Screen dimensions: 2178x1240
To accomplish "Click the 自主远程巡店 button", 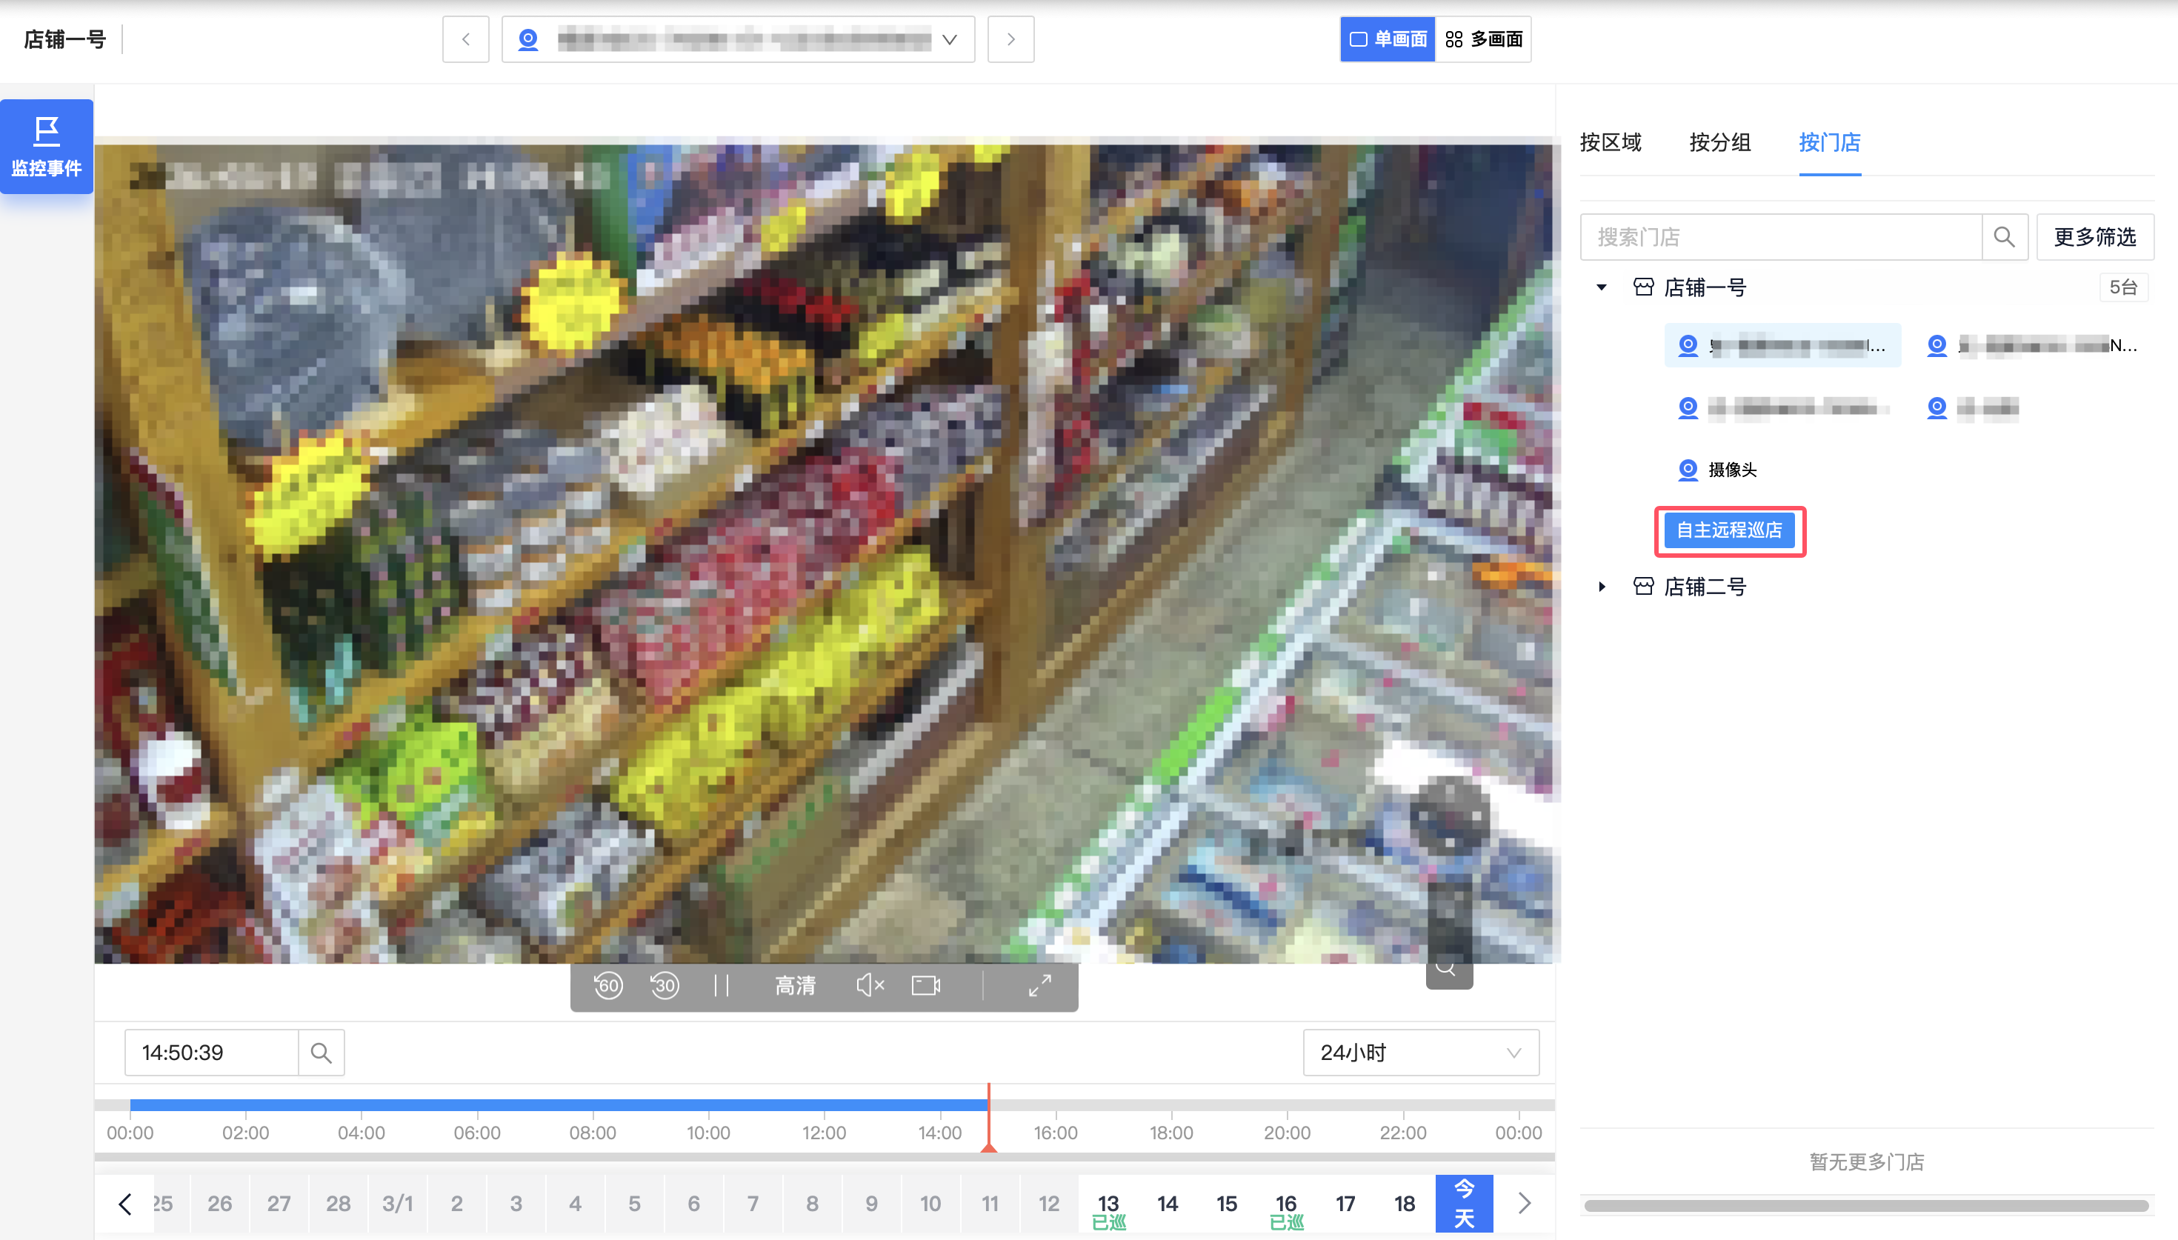I will (x=1729, y=530).
